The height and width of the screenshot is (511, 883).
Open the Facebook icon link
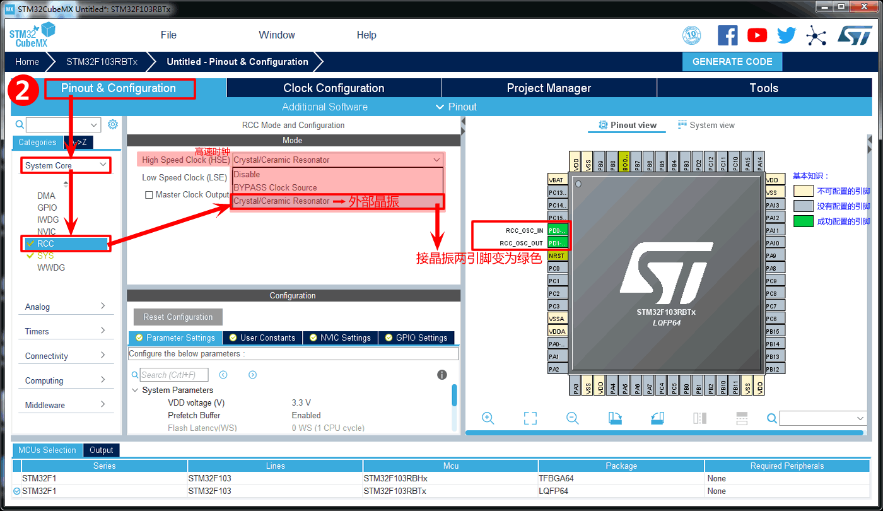tap(727, 35)
